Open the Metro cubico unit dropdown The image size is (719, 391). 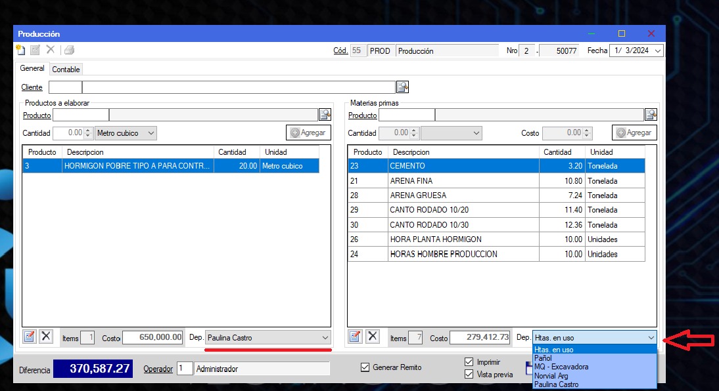coord(151,133)
